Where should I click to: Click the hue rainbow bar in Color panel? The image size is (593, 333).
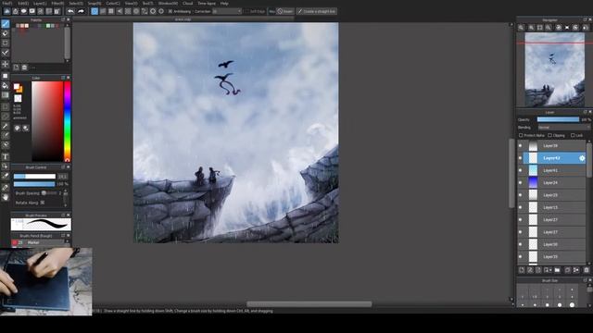(x=68, y=121)
